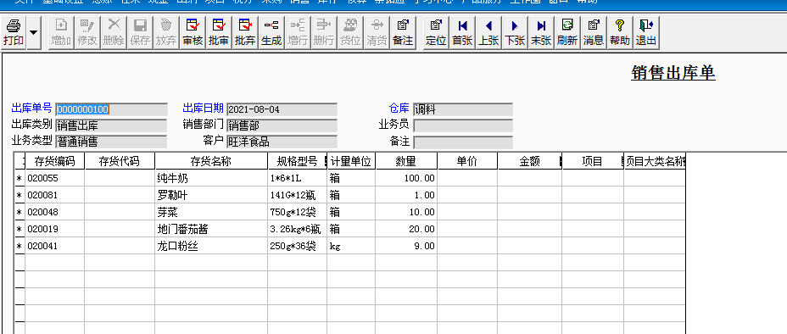The height and width of the screenshot is (334, 787).
Task: Go to last record with 末张
Action: coord(541,32)
